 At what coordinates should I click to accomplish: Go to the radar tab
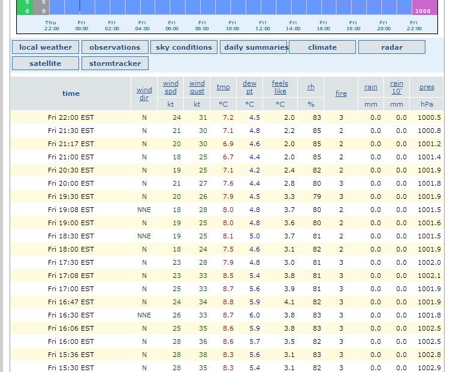(x=392, y=47)
